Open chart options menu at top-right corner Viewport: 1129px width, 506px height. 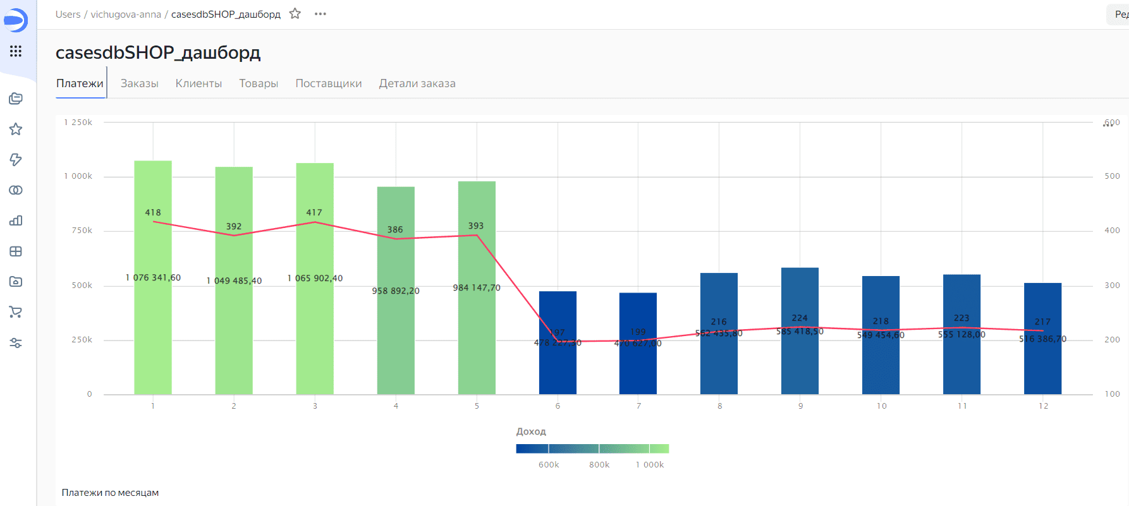click(1108, 125)
